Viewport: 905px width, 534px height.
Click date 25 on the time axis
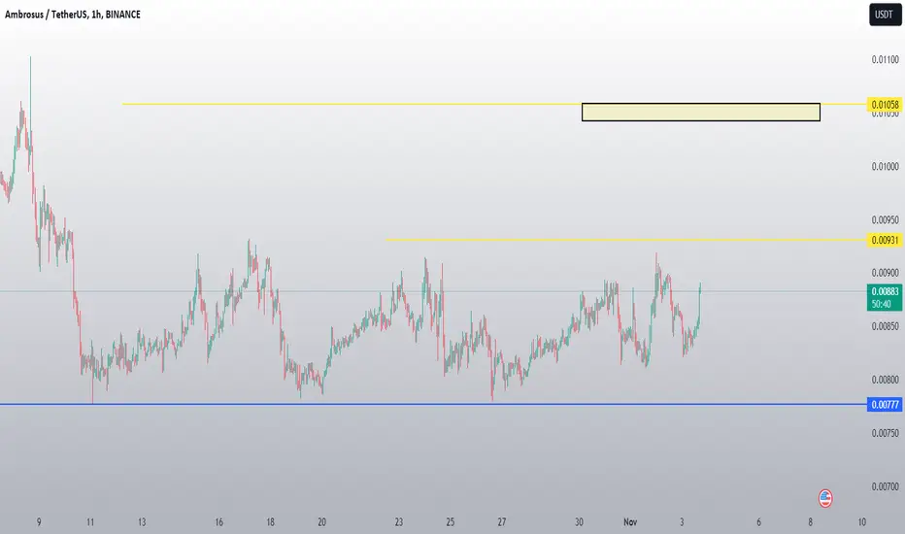(451, 522)
